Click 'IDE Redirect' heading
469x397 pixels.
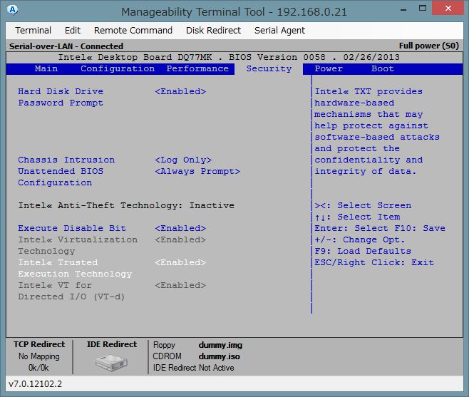pos(112,344)
